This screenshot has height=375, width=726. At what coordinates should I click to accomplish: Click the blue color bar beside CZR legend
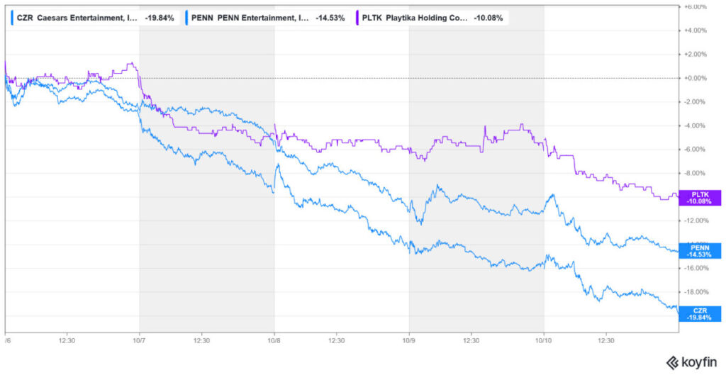(x=11, y=17)
